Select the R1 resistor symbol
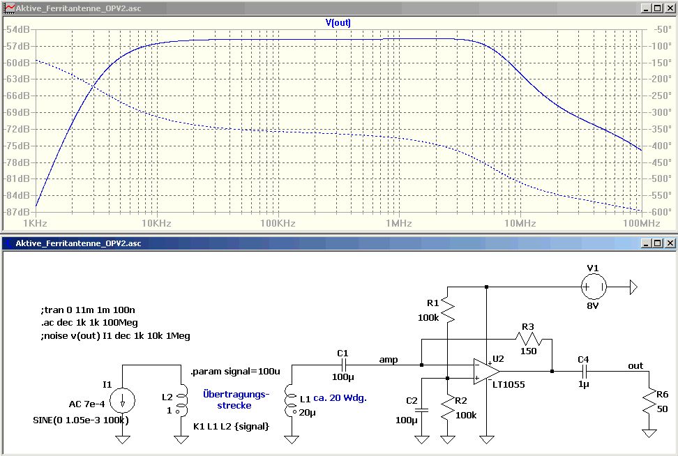 (448, 311)
